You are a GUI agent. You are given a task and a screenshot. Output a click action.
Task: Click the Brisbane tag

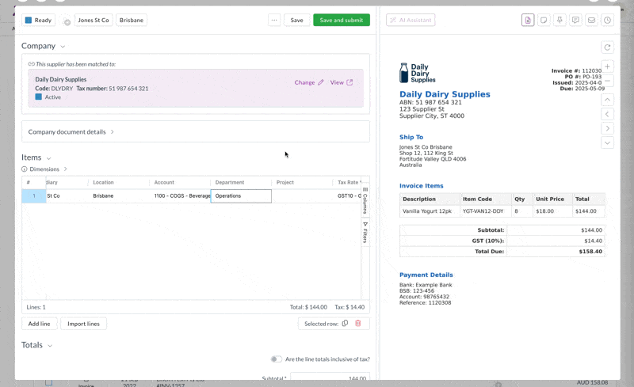(132, 20)
